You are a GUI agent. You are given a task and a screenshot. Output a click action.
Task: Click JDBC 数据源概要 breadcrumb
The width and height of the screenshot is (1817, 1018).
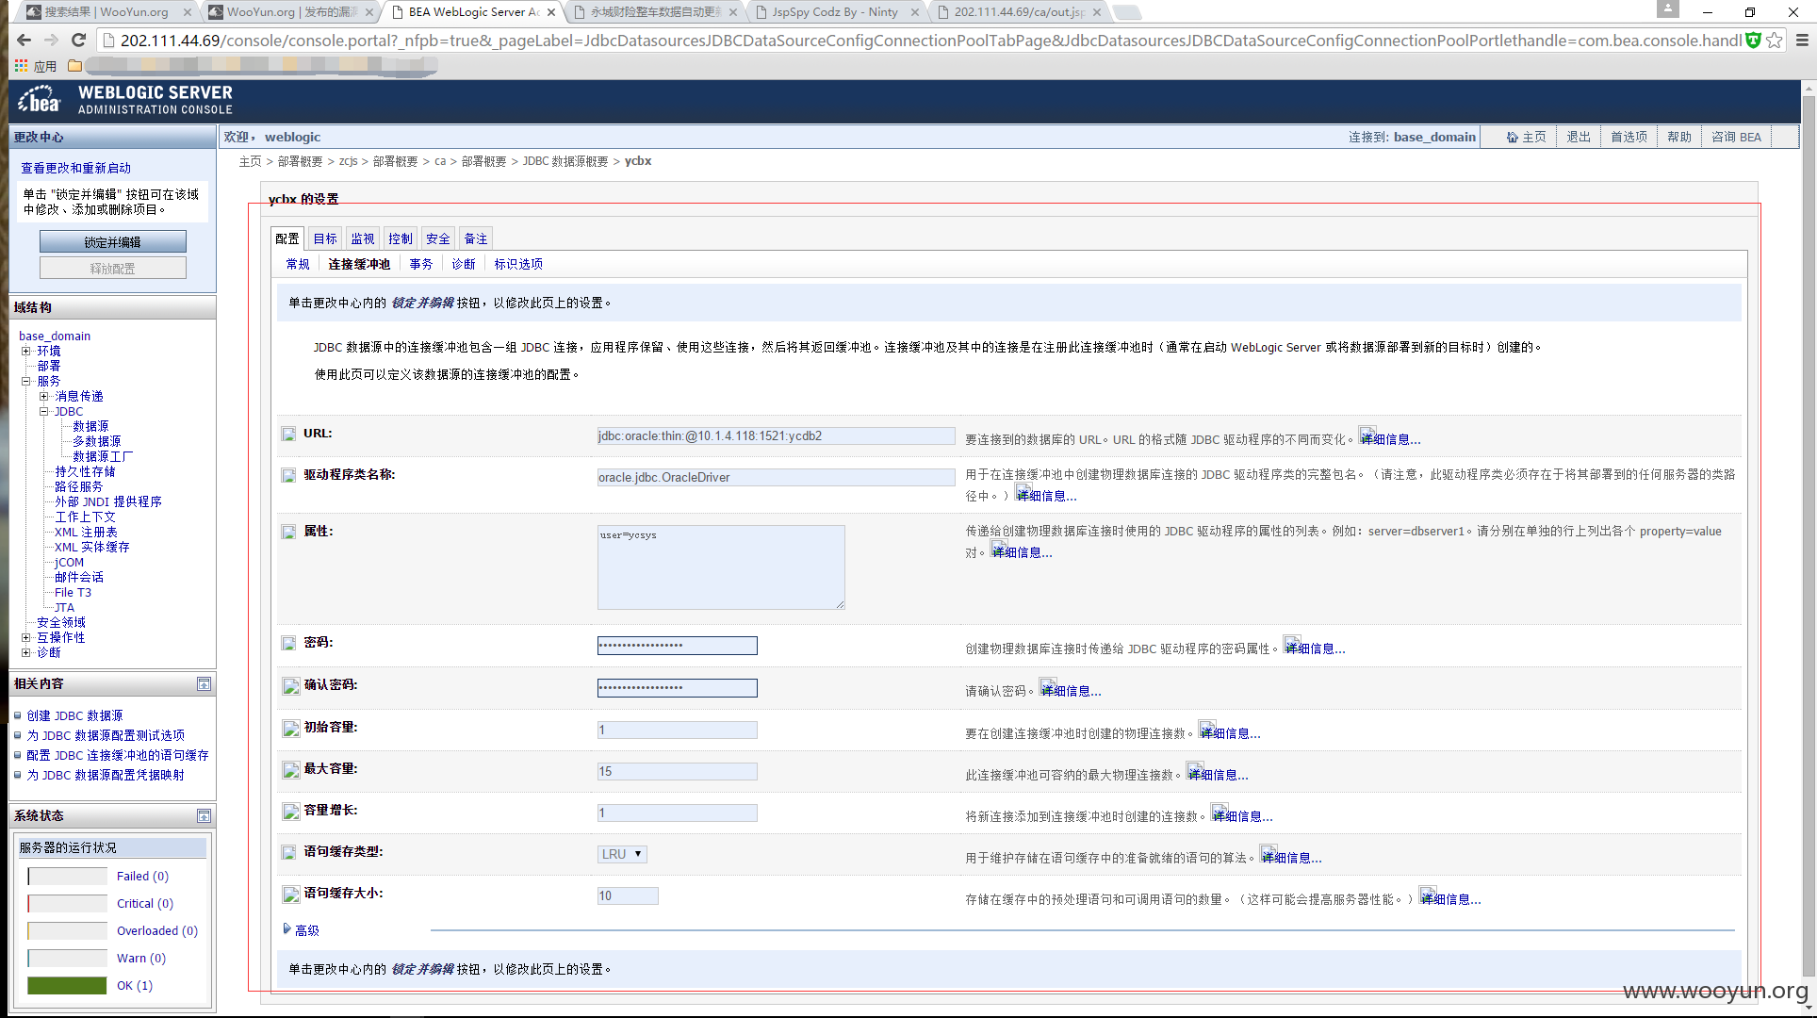point(565,161)
